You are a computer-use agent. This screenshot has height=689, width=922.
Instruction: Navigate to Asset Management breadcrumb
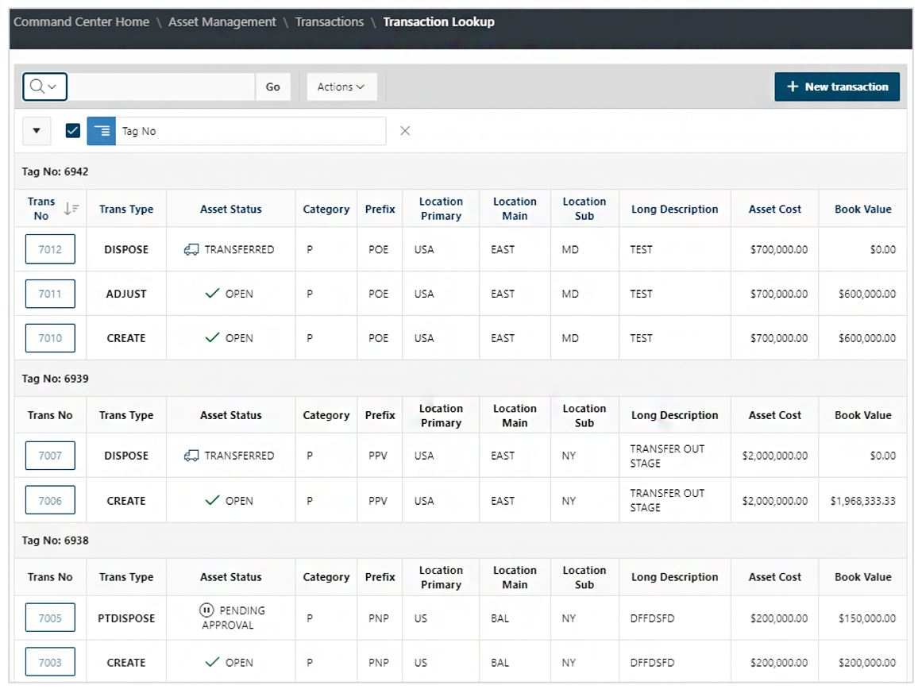pyautogui.click(x=222, y=22)
